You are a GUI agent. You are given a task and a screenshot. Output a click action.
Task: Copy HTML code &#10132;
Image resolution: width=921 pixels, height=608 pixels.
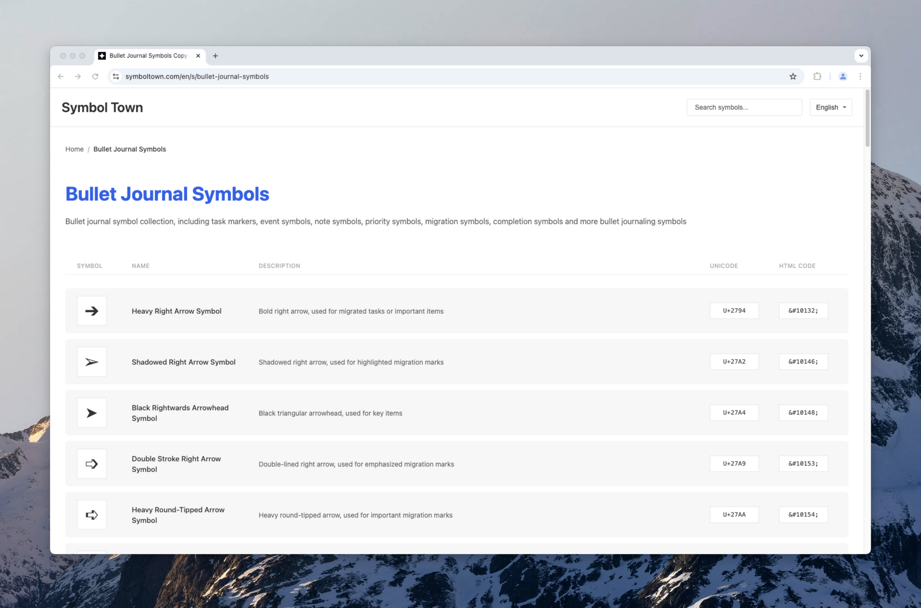[x=803, y=311]
